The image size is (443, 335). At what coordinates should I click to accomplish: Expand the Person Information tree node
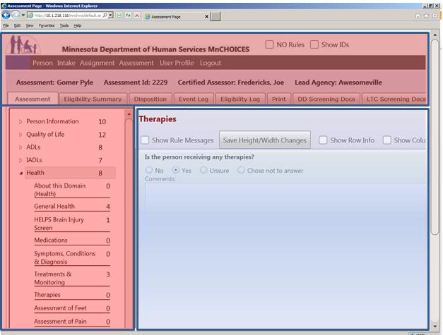(20, 122)
